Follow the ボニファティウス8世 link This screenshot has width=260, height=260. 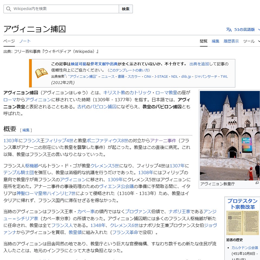coord(107,141)
